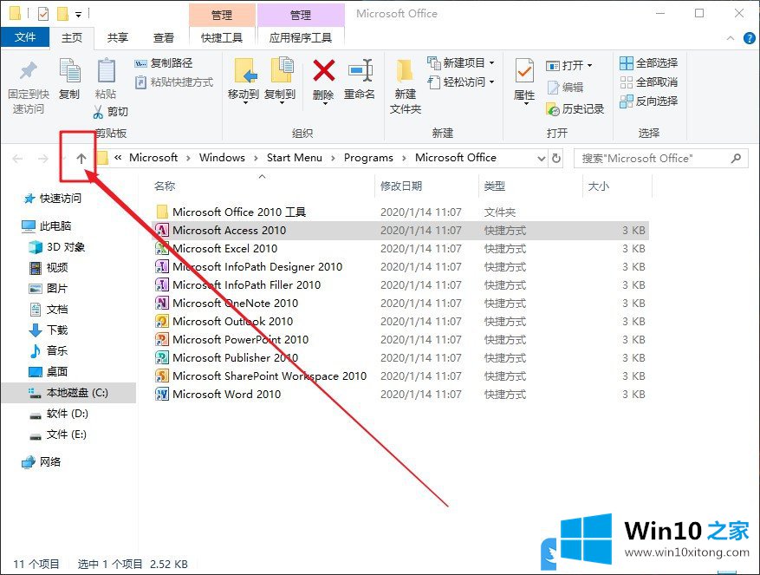Click the Start Menu breadcrumb segment
The image size is (760, 575).
pyautogui.click(x=295, y=158)
